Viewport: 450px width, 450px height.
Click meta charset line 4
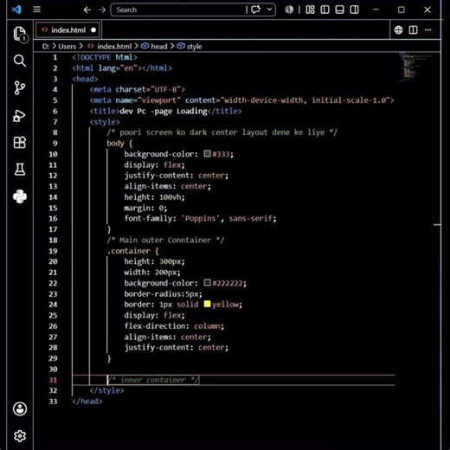point(138,90)
